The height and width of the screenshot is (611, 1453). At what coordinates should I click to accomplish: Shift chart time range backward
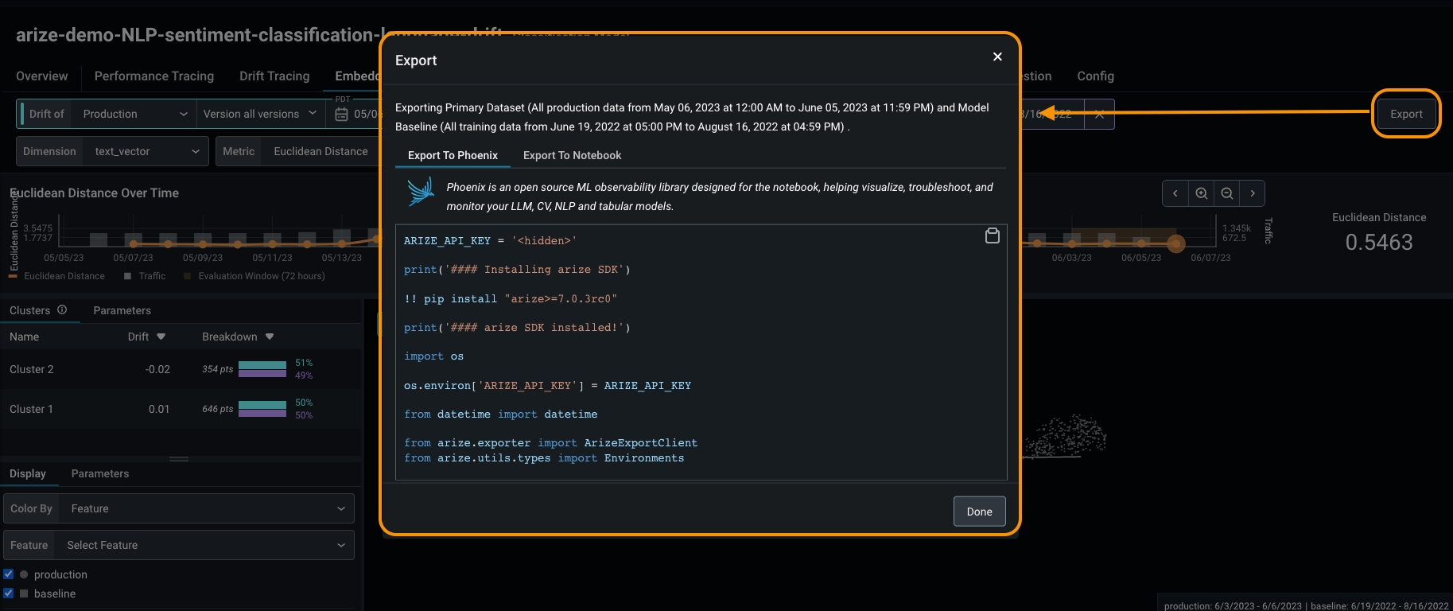[x=1175, y=193]
